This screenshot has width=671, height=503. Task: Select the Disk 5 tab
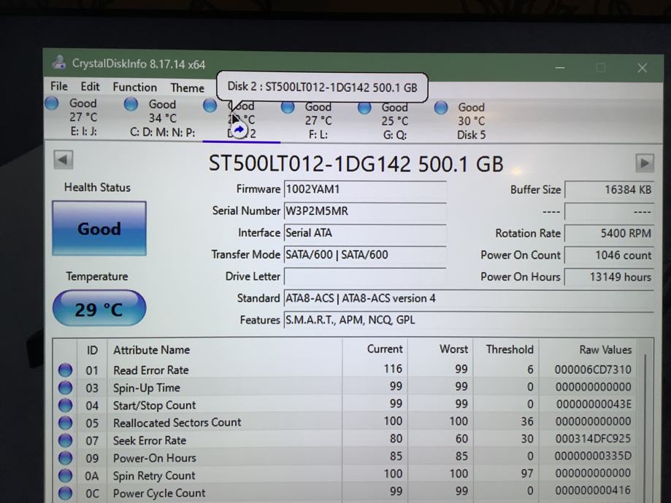471,121
